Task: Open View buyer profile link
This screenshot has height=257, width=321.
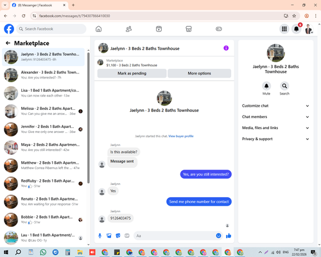Action: click(181, 136)
